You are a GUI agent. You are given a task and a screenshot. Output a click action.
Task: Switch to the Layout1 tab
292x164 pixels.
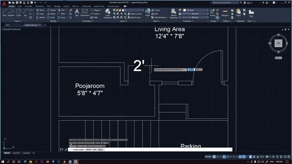tap(16, 153)
